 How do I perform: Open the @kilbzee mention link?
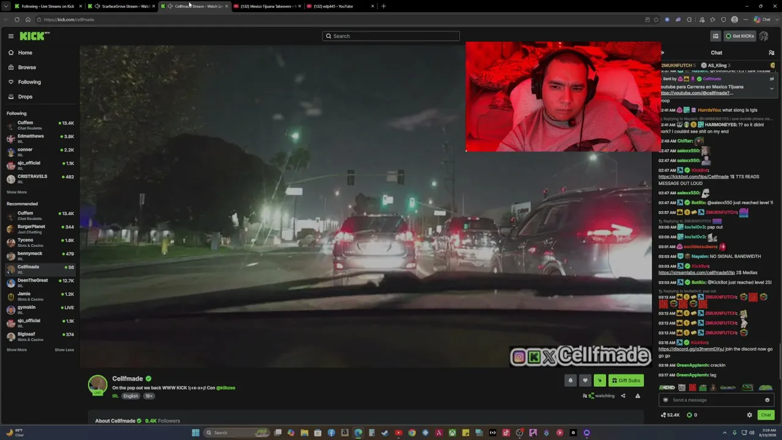[x=225, y=388]
